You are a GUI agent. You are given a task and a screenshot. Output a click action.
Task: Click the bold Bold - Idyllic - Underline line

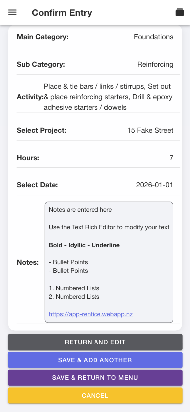[x=84, y=245]
